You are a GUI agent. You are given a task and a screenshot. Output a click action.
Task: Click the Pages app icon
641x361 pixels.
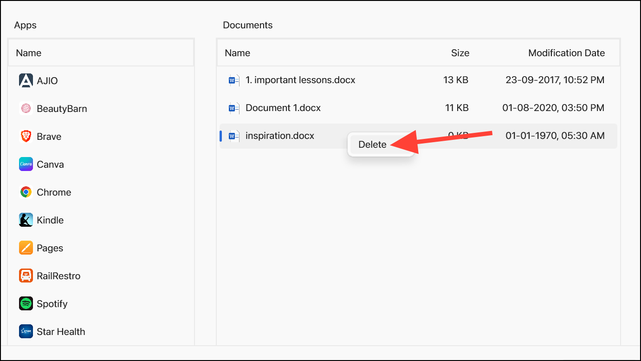(x=26, y=248)
